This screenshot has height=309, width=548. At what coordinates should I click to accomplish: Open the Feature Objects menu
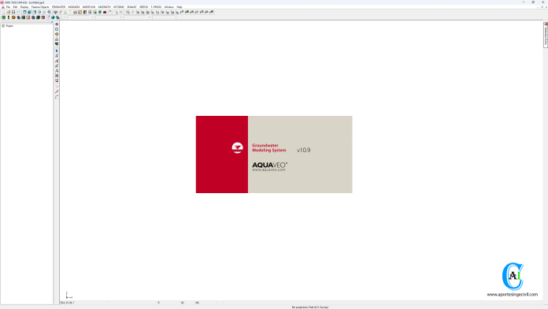(x=40, y=7)
